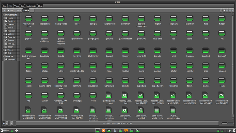Click the share path bar button
The width and height of the screenshot is (236, 133).
(26, 10)
